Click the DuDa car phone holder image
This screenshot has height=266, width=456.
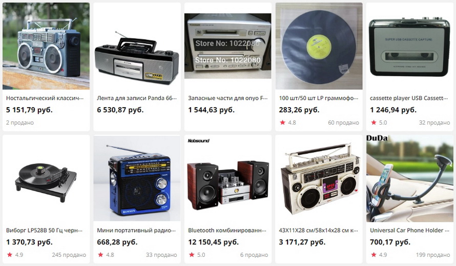coord(409,178)
